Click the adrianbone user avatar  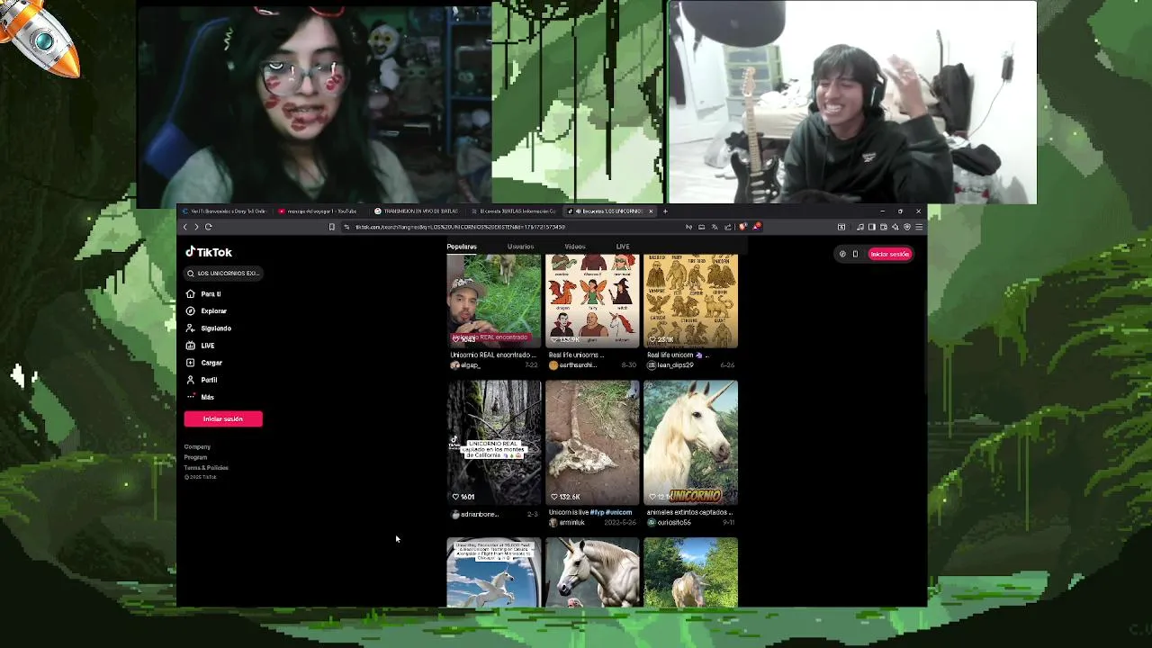pos(454,515)
